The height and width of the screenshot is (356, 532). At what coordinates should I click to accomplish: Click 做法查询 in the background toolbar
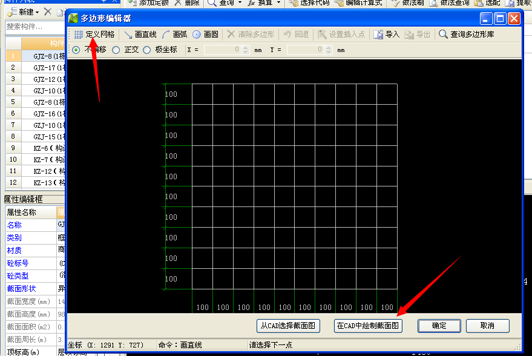pyautogui.click(x=449, y=2)
